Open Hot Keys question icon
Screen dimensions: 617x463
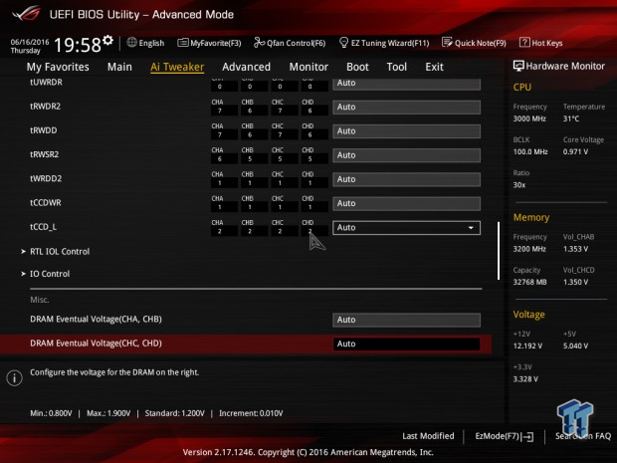[524, 42]
